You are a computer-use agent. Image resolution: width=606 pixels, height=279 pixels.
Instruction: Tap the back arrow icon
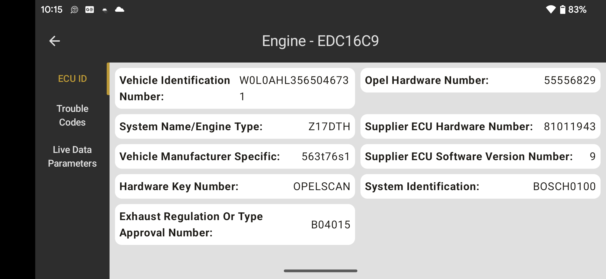coord(55,41)
